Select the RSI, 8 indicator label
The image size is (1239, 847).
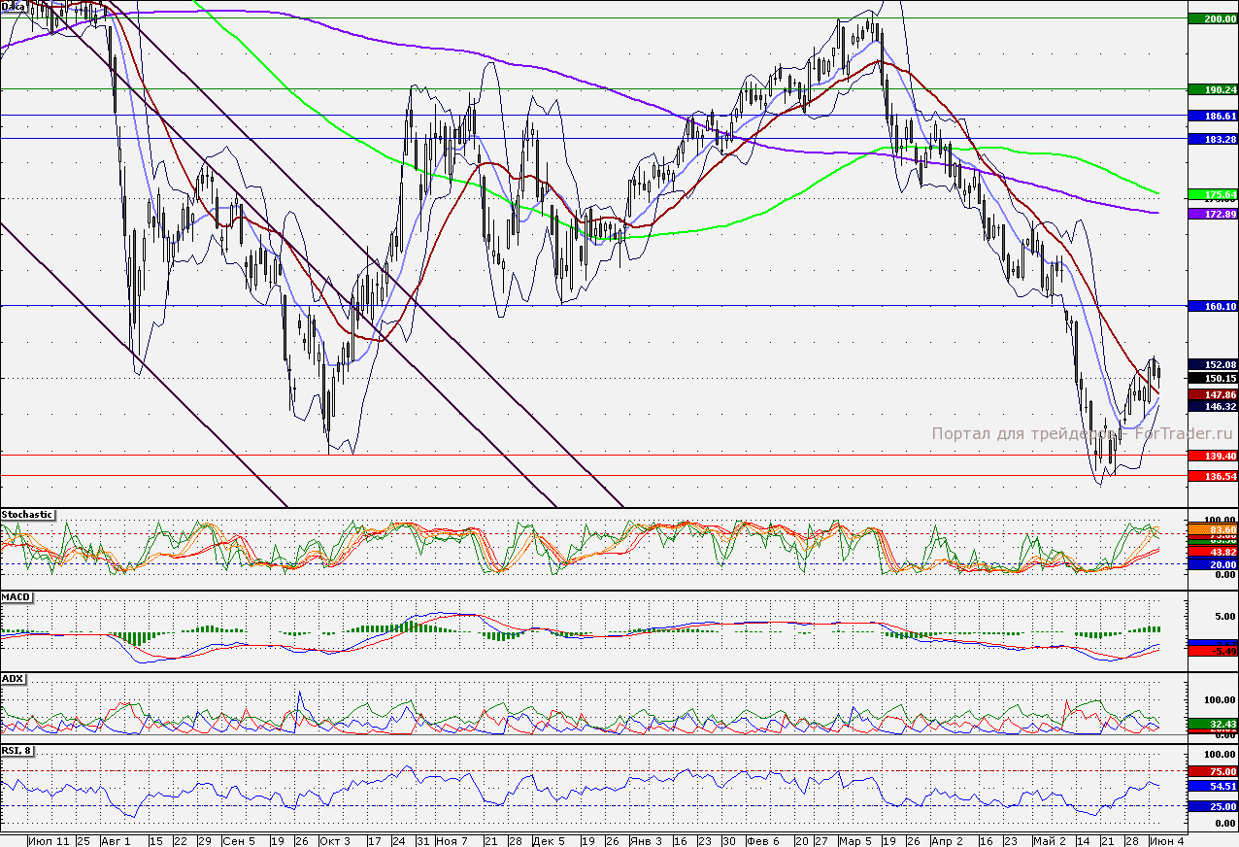pos(18,750)
